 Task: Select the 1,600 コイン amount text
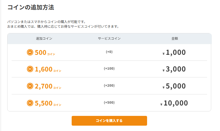[48, 69]
